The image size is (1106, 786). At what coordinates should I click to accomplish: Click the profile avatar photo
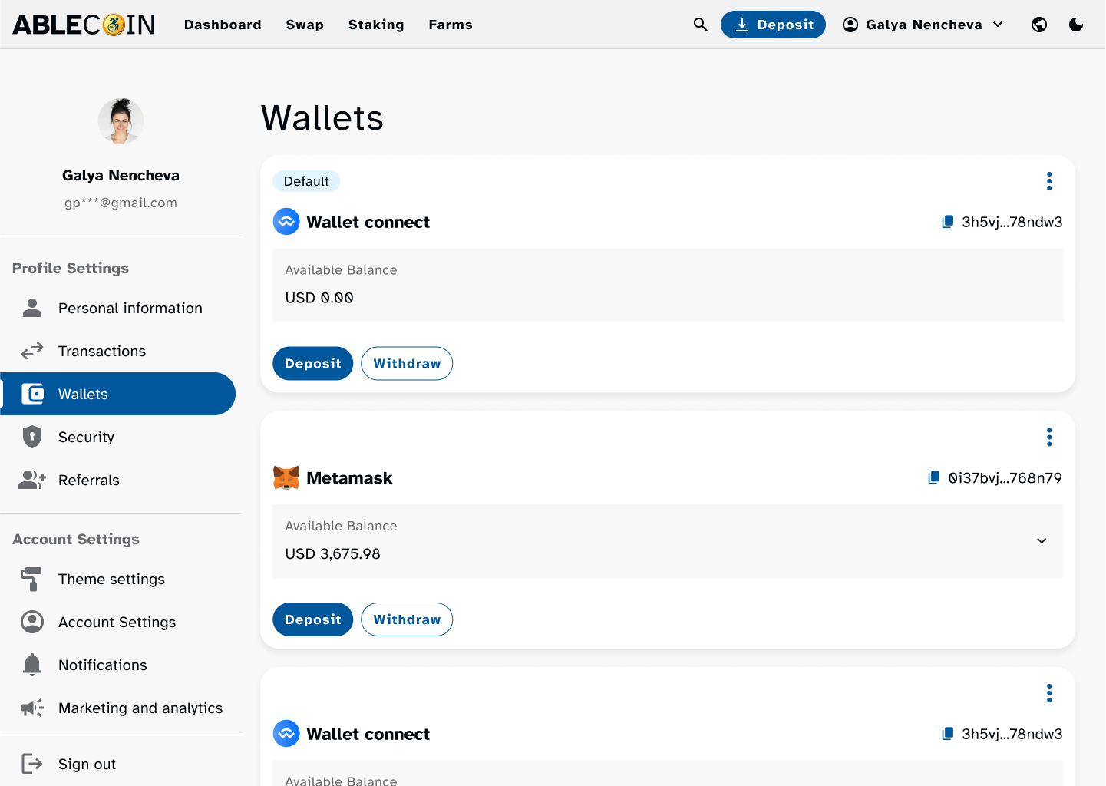[121, 121]
